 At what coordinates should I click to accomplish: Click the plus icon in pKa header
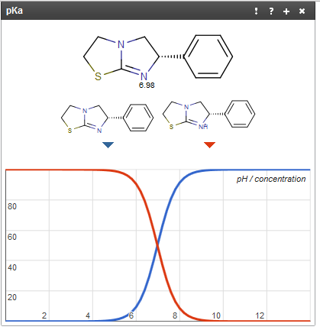[x=286, y=11]
